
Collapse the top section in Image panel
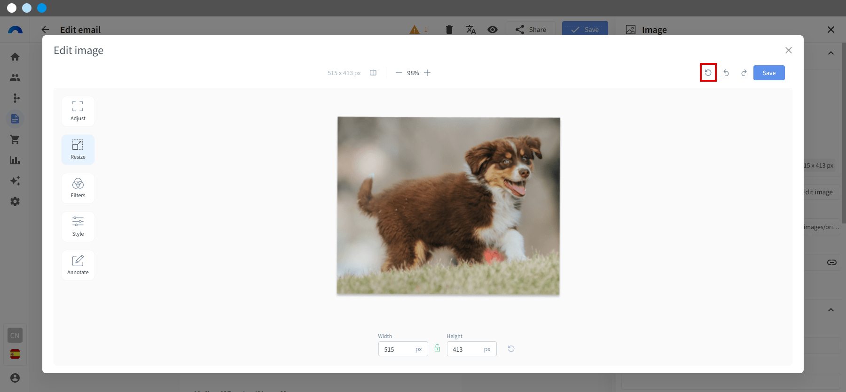[x=831, y=53]
